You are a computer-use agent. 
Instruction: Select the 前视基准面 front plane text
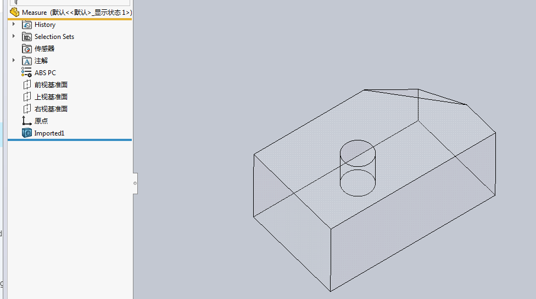pyautogui.click(x=51, y=84)
